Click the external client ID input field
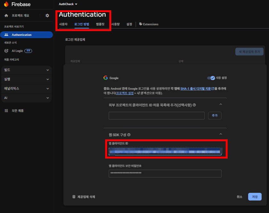The image size is (269, 213). [x=156, y=116]
